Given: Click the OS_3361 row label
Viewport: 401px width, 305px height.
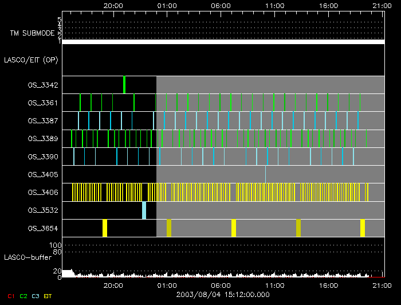Looking at the screenshot, I should (42, 103).
